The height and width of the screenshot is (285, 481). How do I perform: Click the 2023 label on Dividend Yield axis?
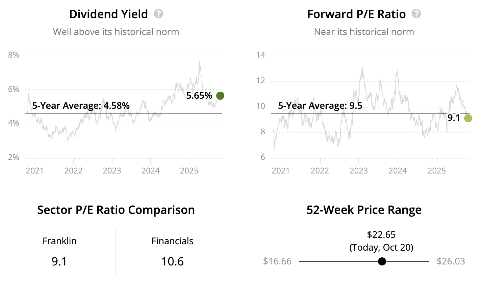[x=112, y=171]
